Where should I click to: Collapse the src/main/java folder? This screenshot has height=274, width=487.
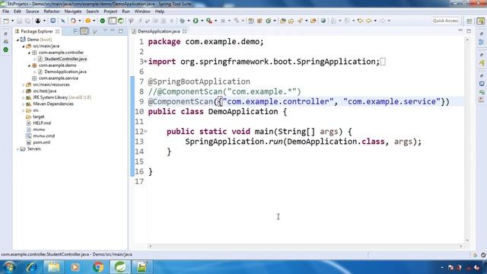[24, 46]
